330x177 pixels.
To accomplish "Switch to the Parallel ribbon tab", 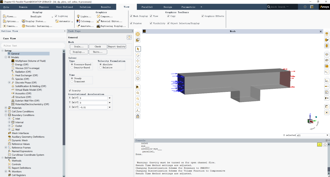I will tap(147, 7).
